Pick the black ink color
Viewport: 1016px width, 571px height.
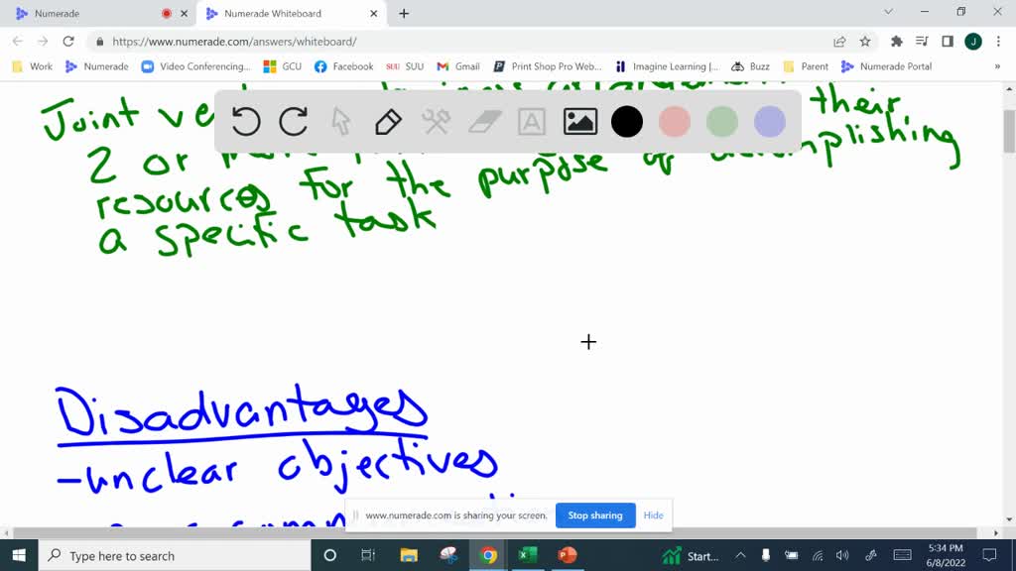pyautogui.click(x=627, y=122)
